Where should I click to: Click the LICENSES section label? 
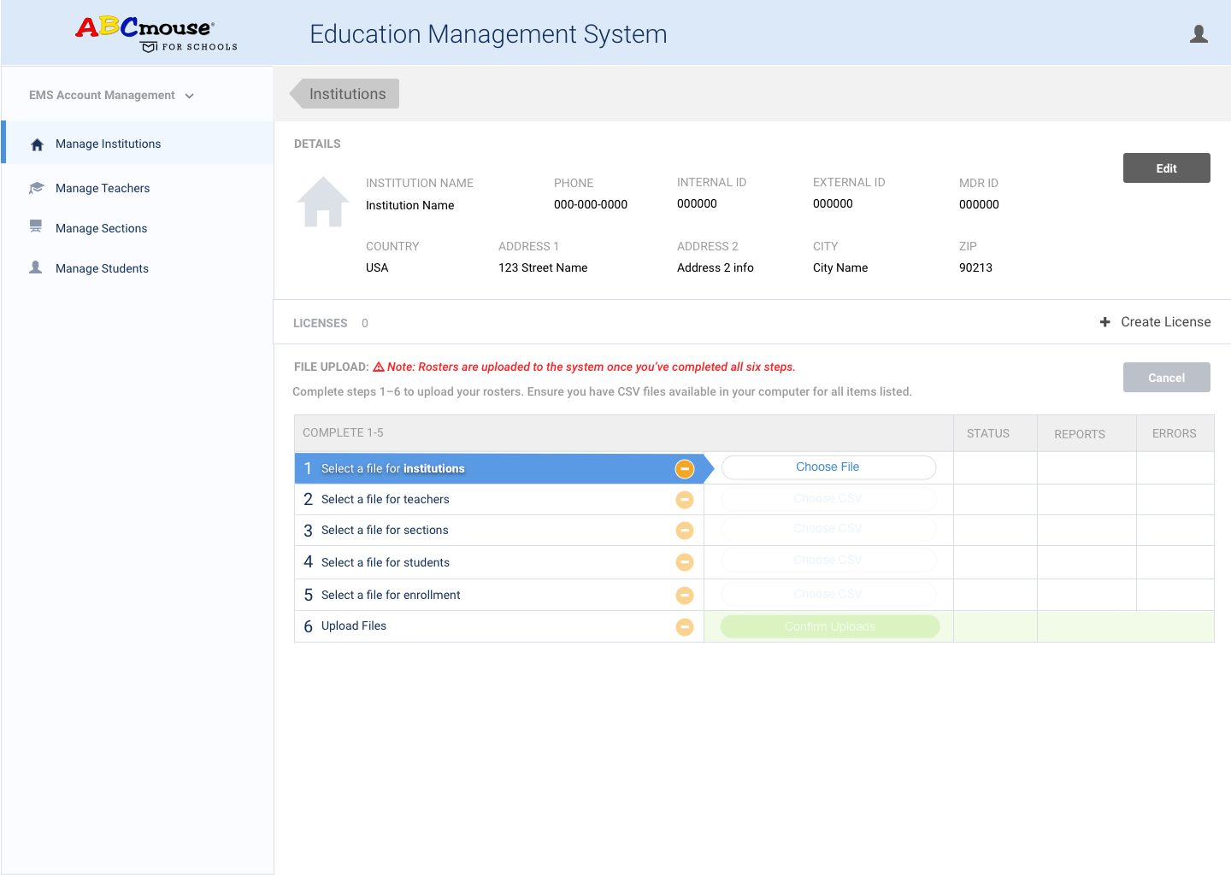tap(321, 323)
